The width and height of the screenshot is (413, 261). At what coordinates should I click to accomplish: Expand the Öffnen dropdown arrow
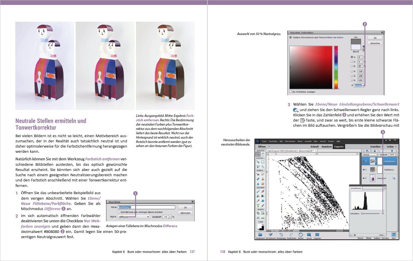point(269,146)
